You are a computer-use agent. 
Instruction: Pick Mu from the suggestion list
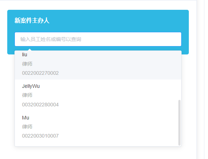tap(98, 127)
